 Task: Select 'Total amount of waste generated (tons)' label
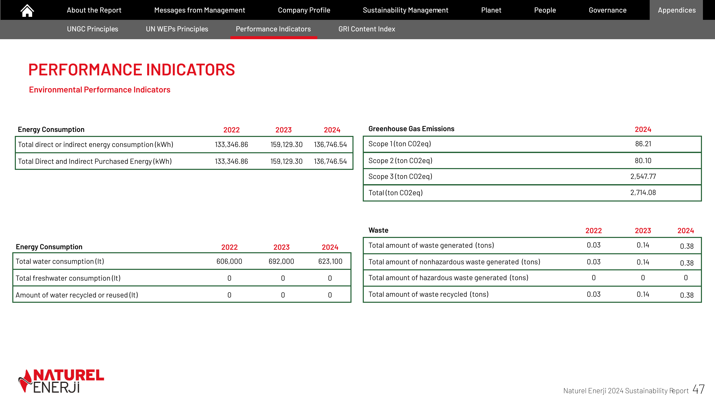point(431,245)
